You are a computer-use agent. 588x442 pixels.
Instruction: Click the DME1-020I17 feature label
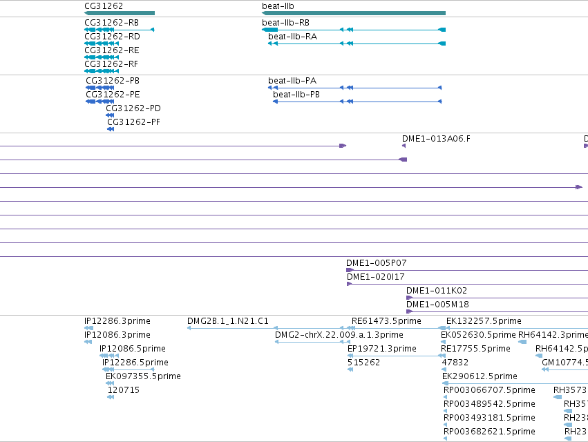[375, 277]
